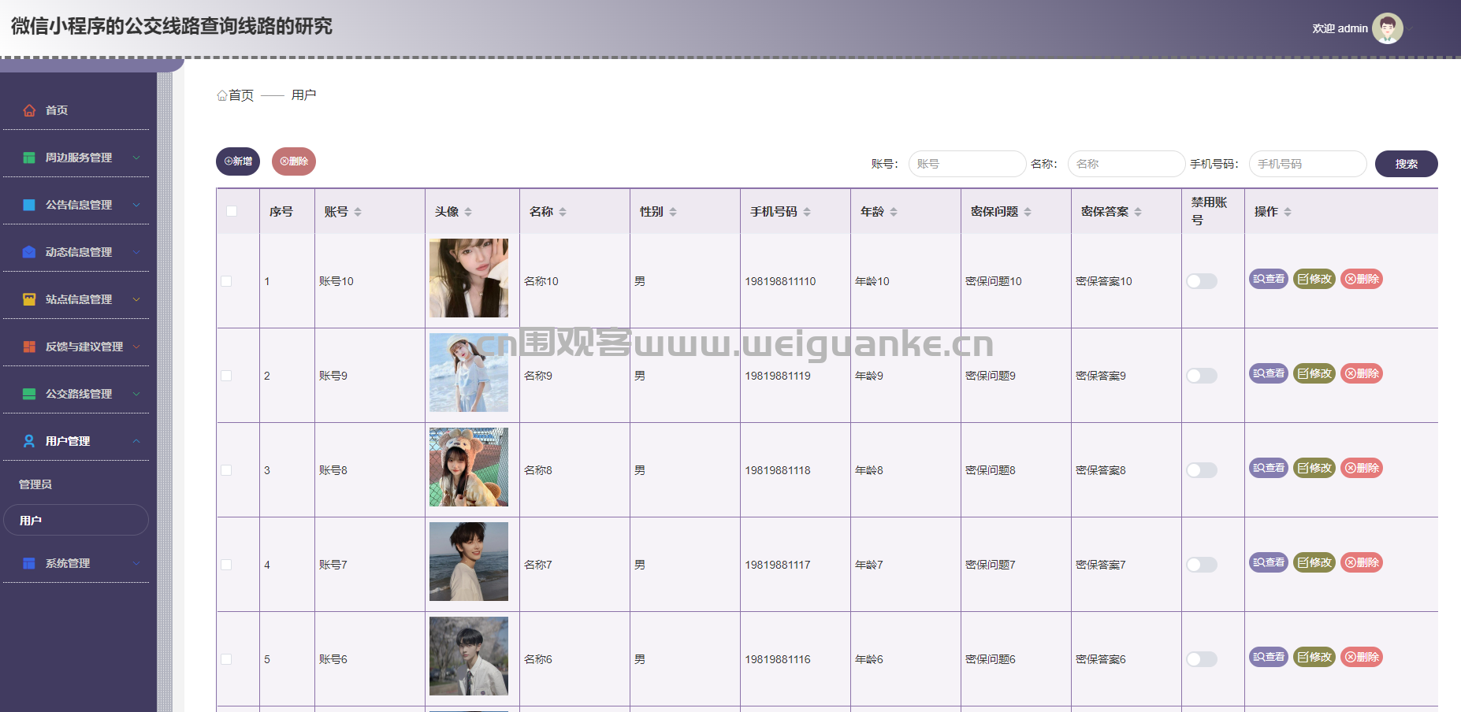Viewport: 1461px width, 712px height.
Task: Sort by the 手机号码 column sort arrows
Action: [807, 212]
